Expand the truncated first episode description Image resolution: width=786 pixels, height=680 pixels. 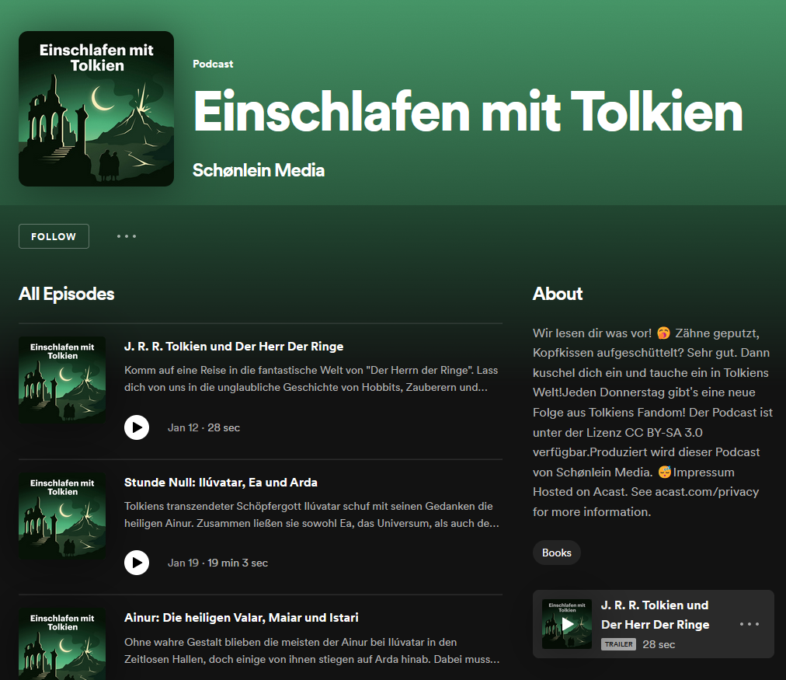[x=311, y=378]
